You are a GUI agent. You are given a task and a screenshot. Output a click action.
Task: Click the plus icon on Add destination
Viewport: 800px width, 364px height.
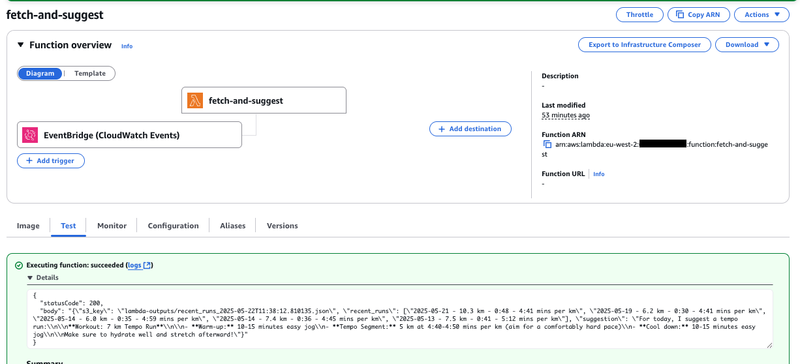coord(442,129)
